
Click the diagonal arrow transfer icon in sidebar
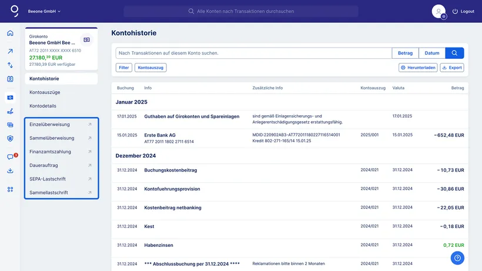[x=10, y=51]
